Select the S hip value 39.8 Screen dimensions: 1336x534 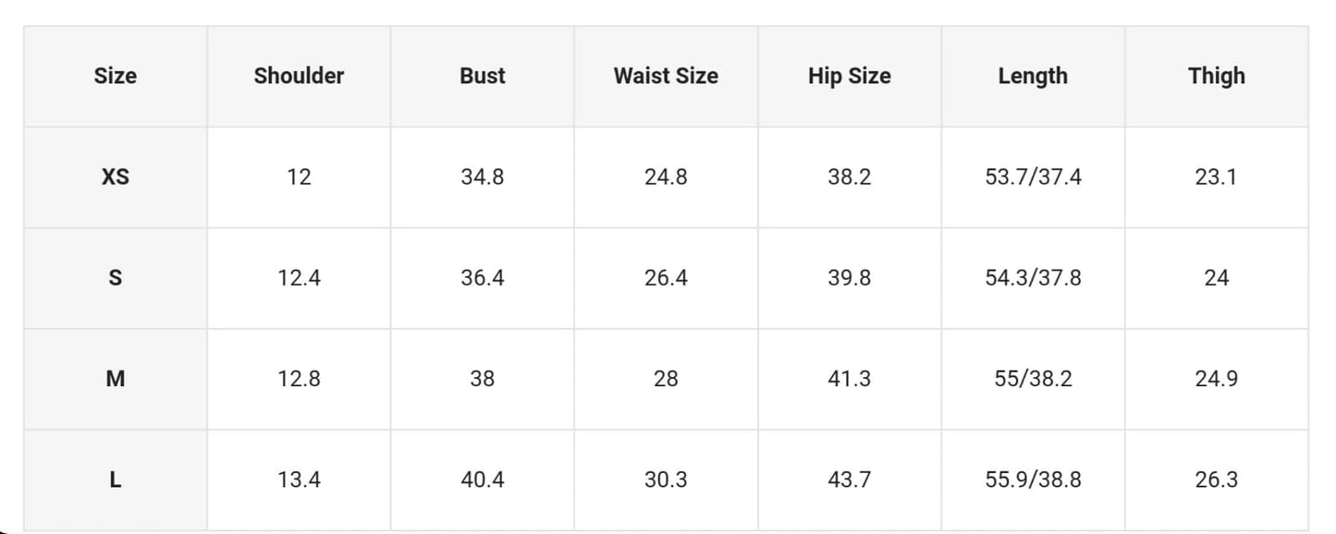pyautogui.click(x=850, y=277)
